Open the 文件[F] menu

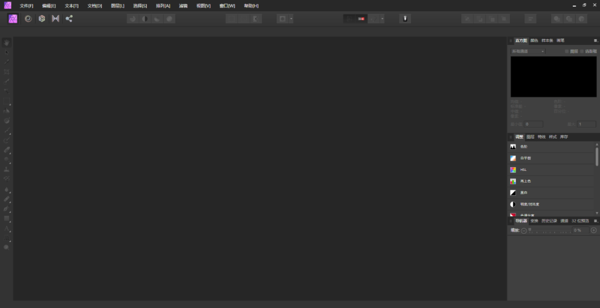coord(27,6)
